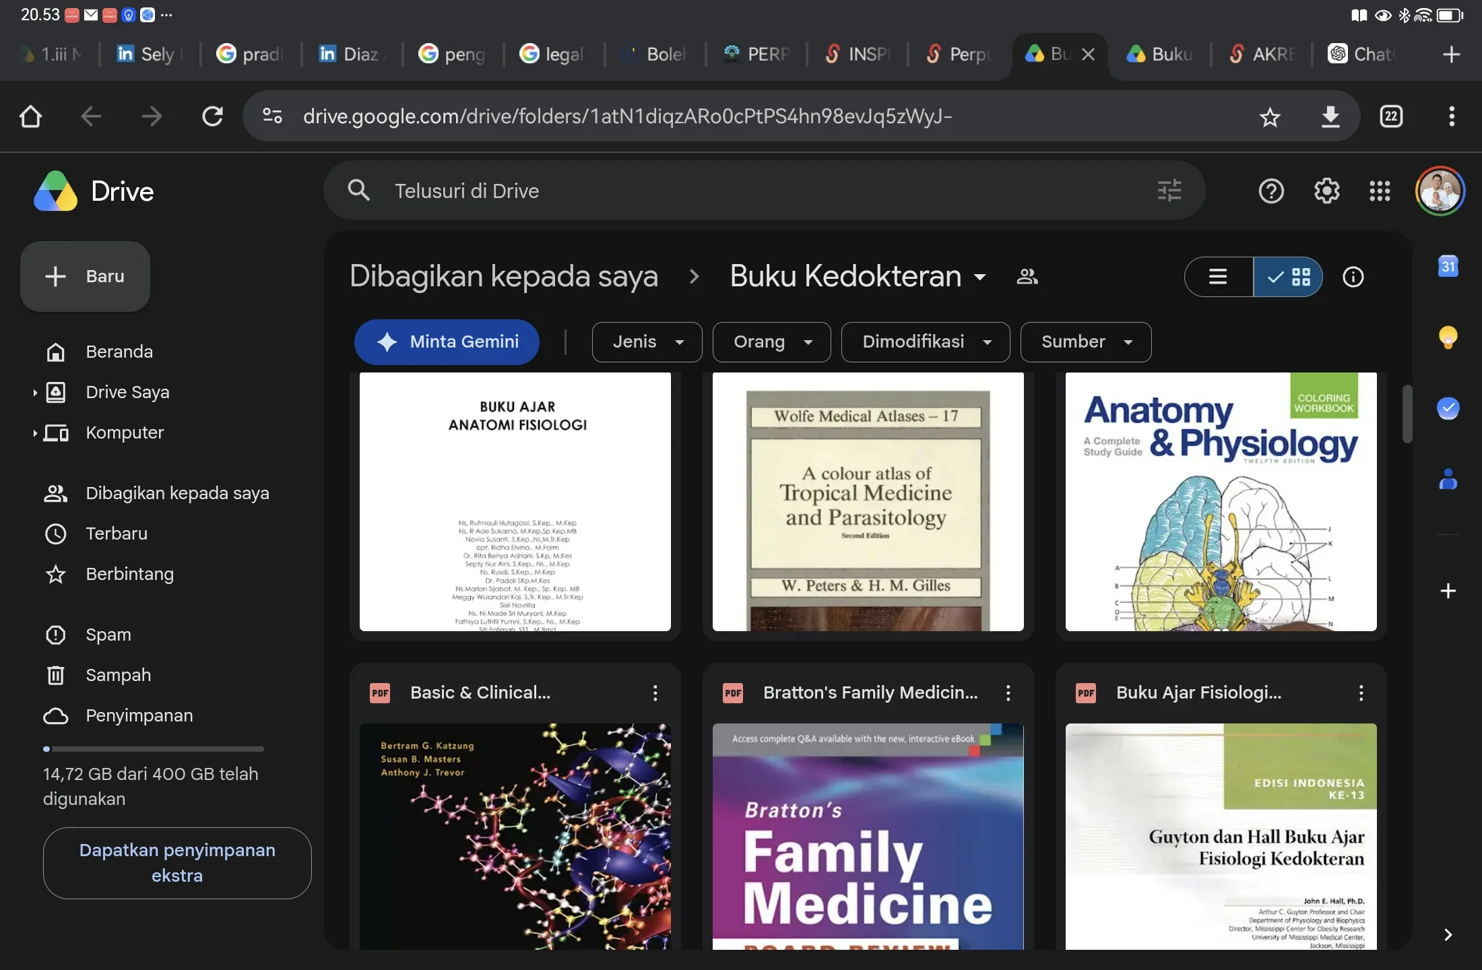1482x970 pixels.
Task: Create new item with Baru button
Action: pyautogui.click(x=85, y=276)
